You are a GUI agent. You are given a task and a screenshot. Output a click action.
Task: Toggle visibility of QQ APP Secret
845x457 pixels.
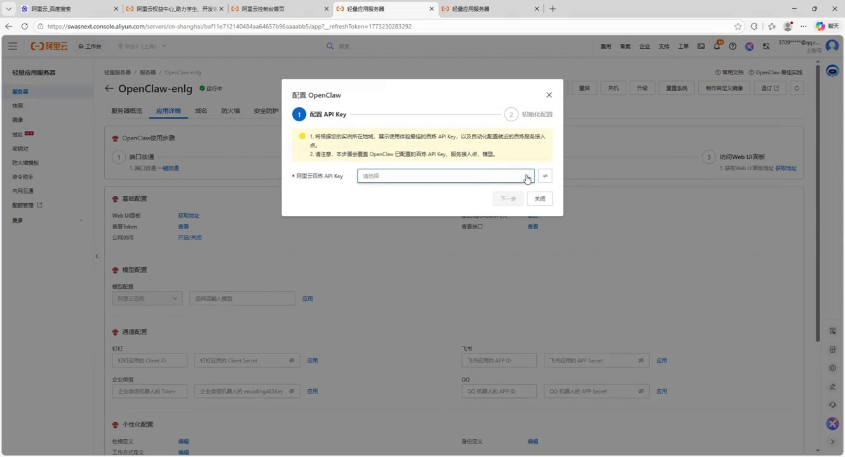pyautogui.click(x=641, y=392)
